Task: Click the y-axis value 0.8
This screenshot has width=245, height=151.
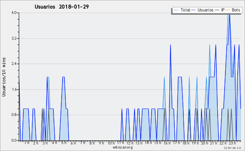Action: (x=14, y=115)
